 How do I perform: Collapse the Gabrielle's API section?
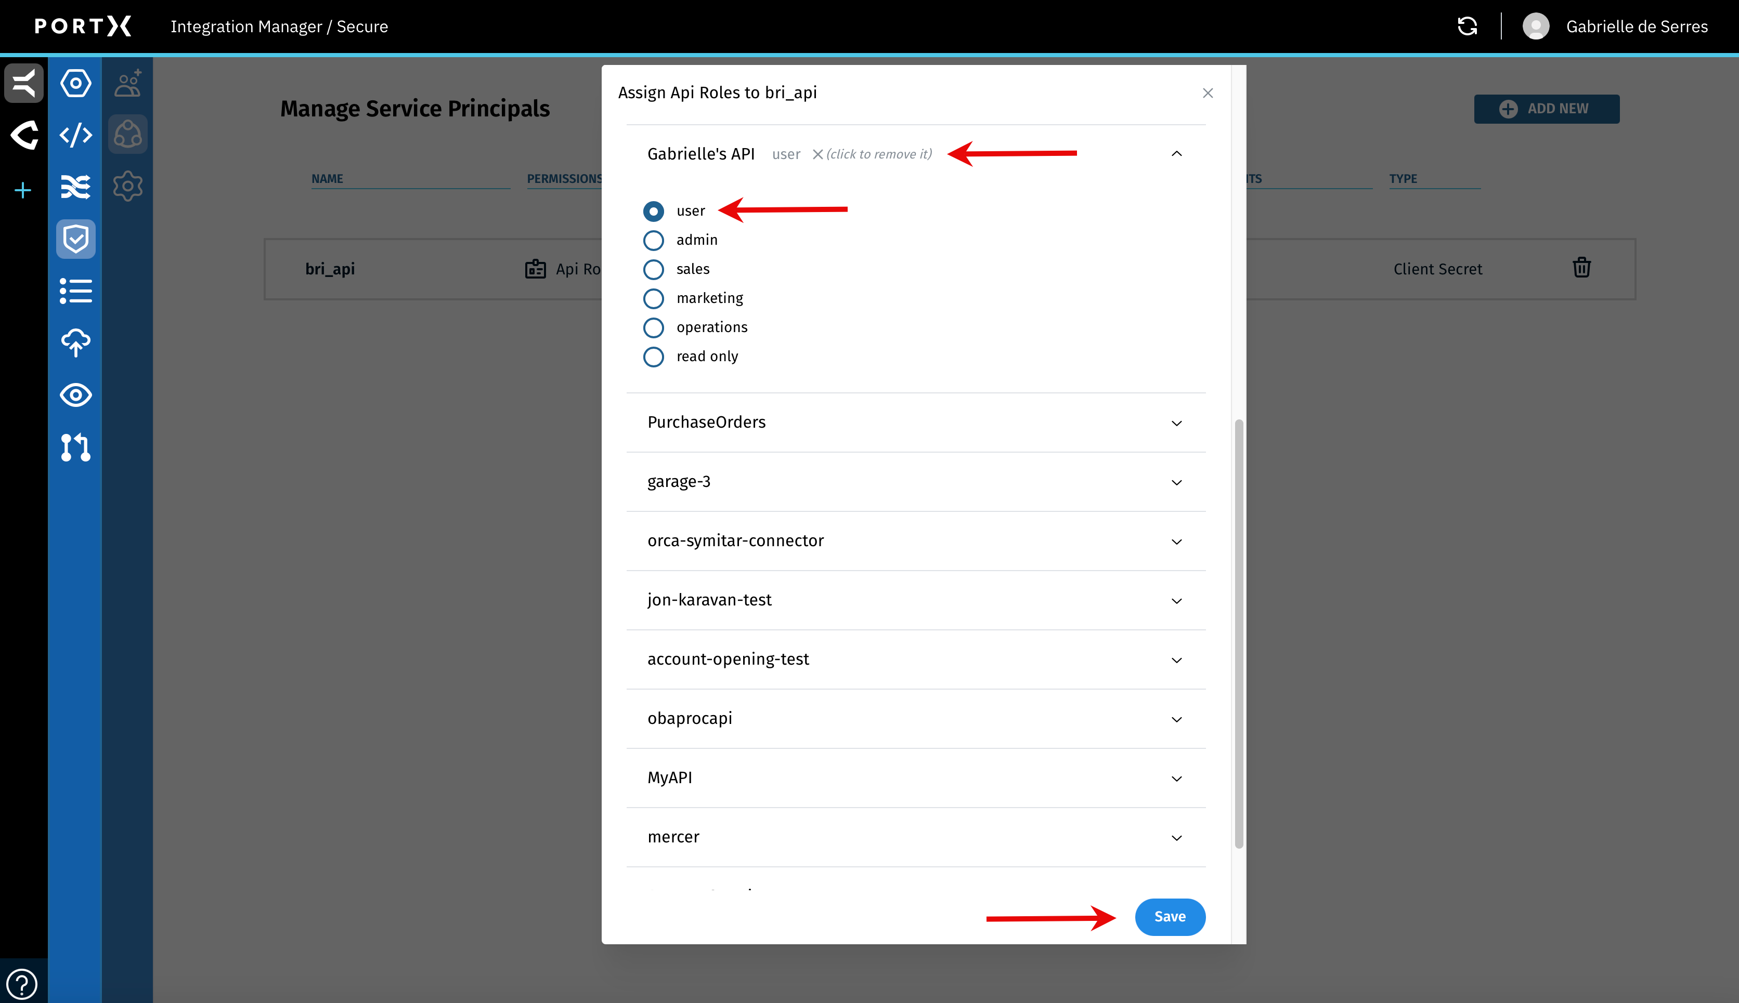tap(1175, 153)
